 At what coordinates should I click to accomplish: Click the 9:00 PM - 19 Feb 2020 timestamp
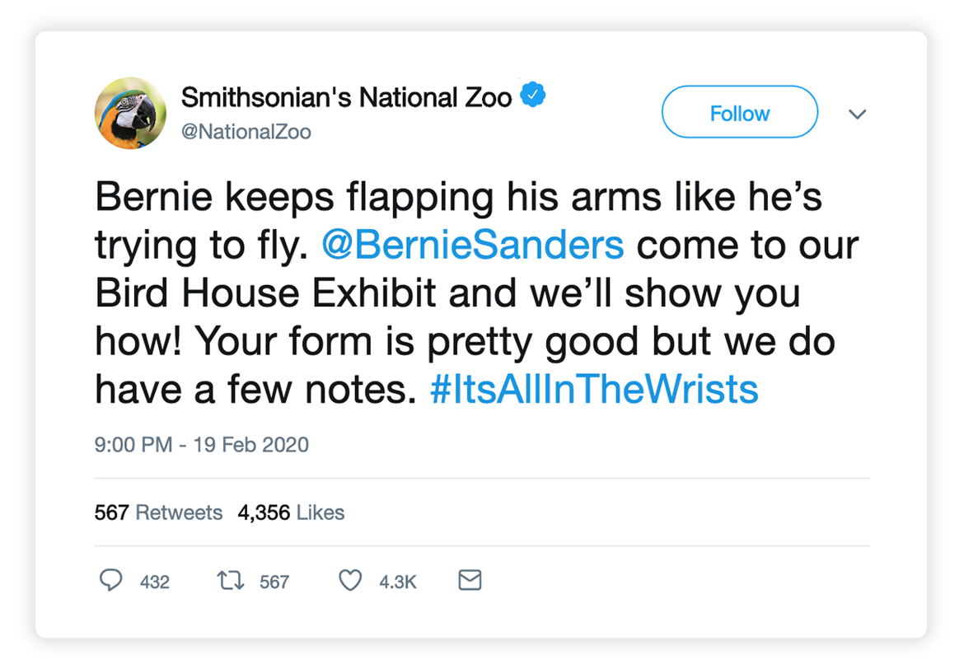[x=202, y=445]
